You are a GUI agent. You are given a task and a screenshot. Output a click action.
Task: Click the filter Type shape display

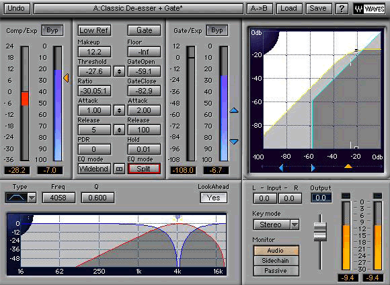coord(16,198)
